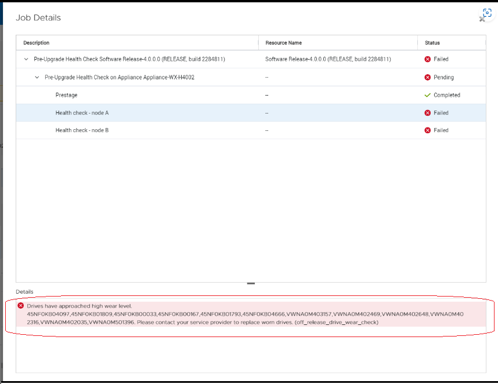Click the 'Drives have approached high wear level' message
Viewport: 498px width, 384px height.
click(80, 306)
